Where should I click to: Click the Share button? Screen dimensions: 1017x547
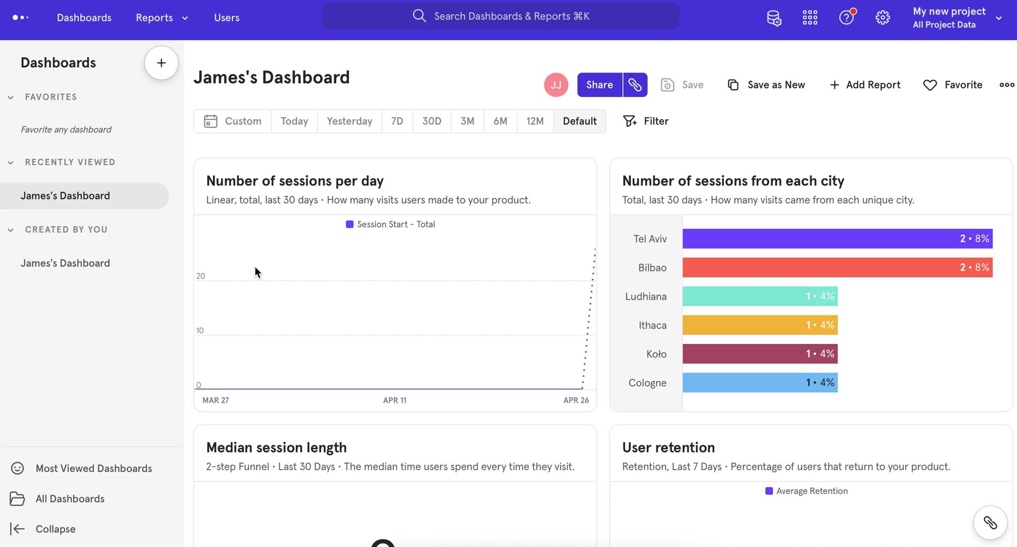pos(600,85)
